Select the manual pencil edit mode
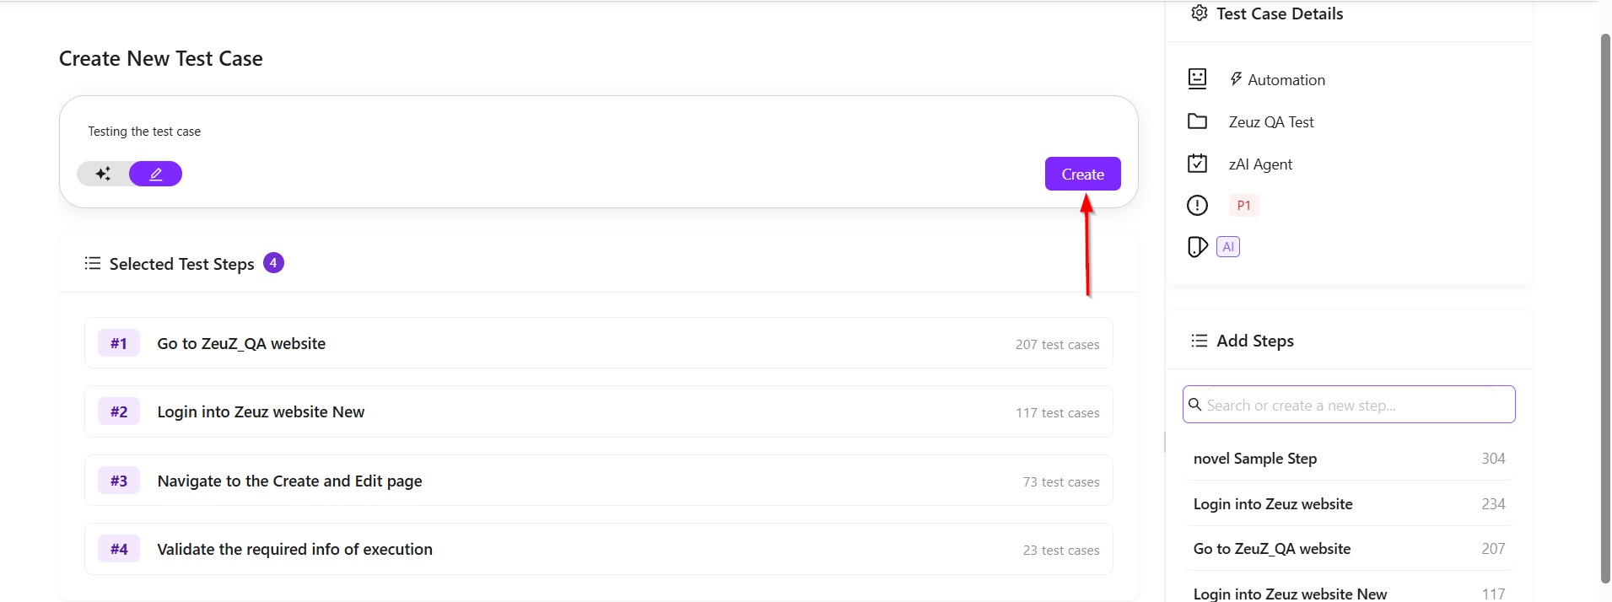Screen dimensions: 1612x602 pos(156,174)
